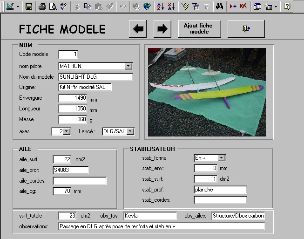The height and width of the screenshot is (239, 304).
Task: Click the New Record icon
Action: coord(233,7)
